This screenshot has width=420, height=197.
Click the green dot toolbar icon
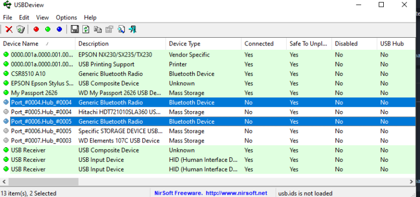[48, 29]
